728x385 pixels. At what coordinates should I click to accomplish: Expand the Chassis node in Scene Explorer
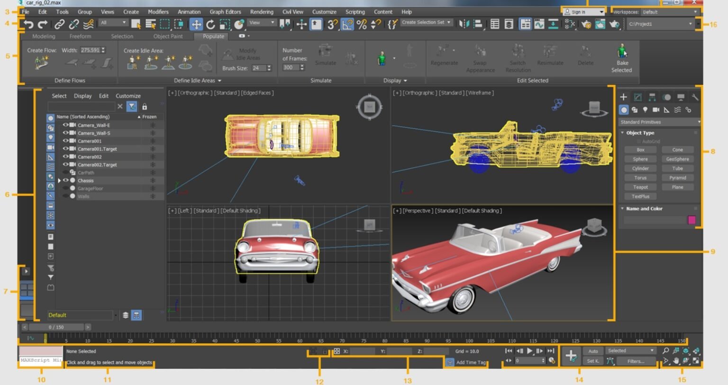tap(59, 181)
